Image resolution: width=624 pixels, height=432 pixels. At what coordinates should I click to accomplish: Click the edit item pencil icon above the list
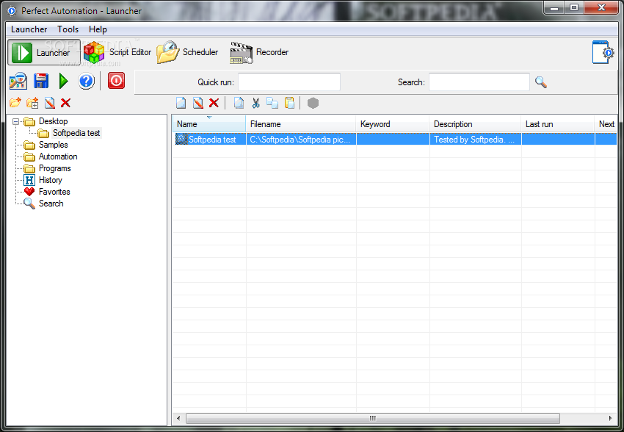197,103
